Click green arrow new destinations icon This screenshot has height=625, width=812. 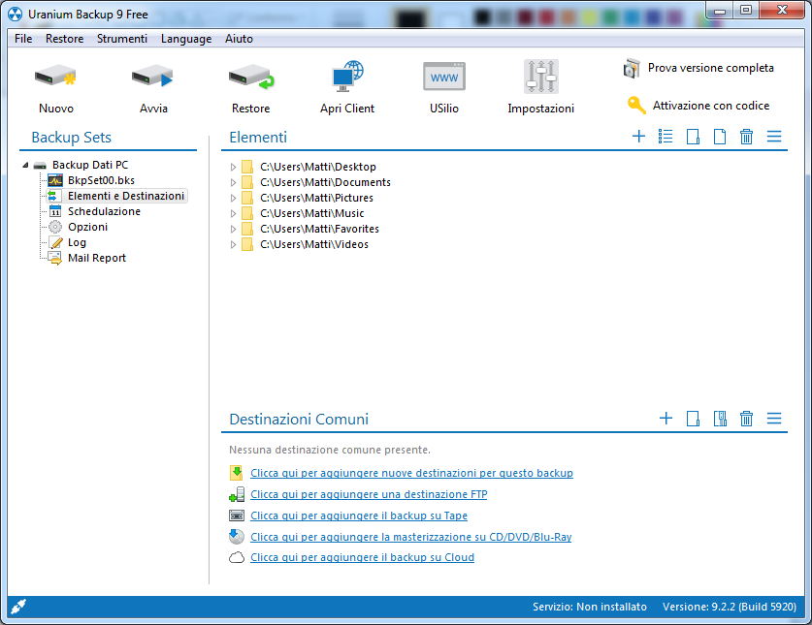236,472
